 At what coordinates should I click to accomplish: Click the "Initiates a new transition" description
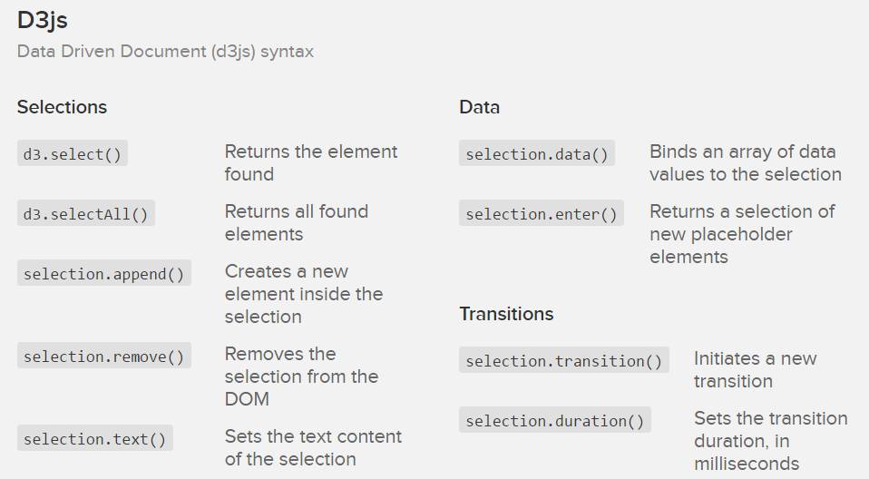[x=755, y=370]
